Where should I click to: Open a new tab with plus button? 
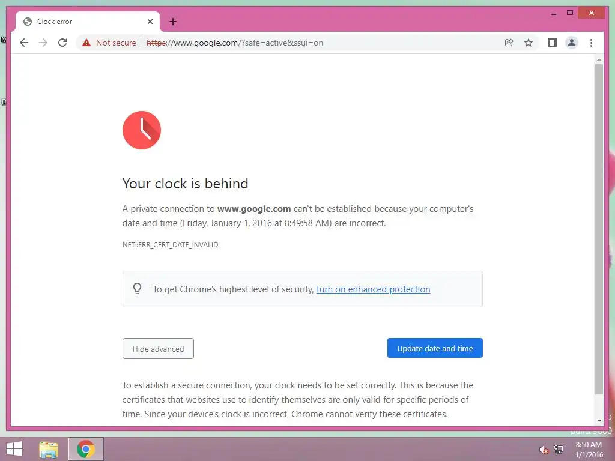173,22
